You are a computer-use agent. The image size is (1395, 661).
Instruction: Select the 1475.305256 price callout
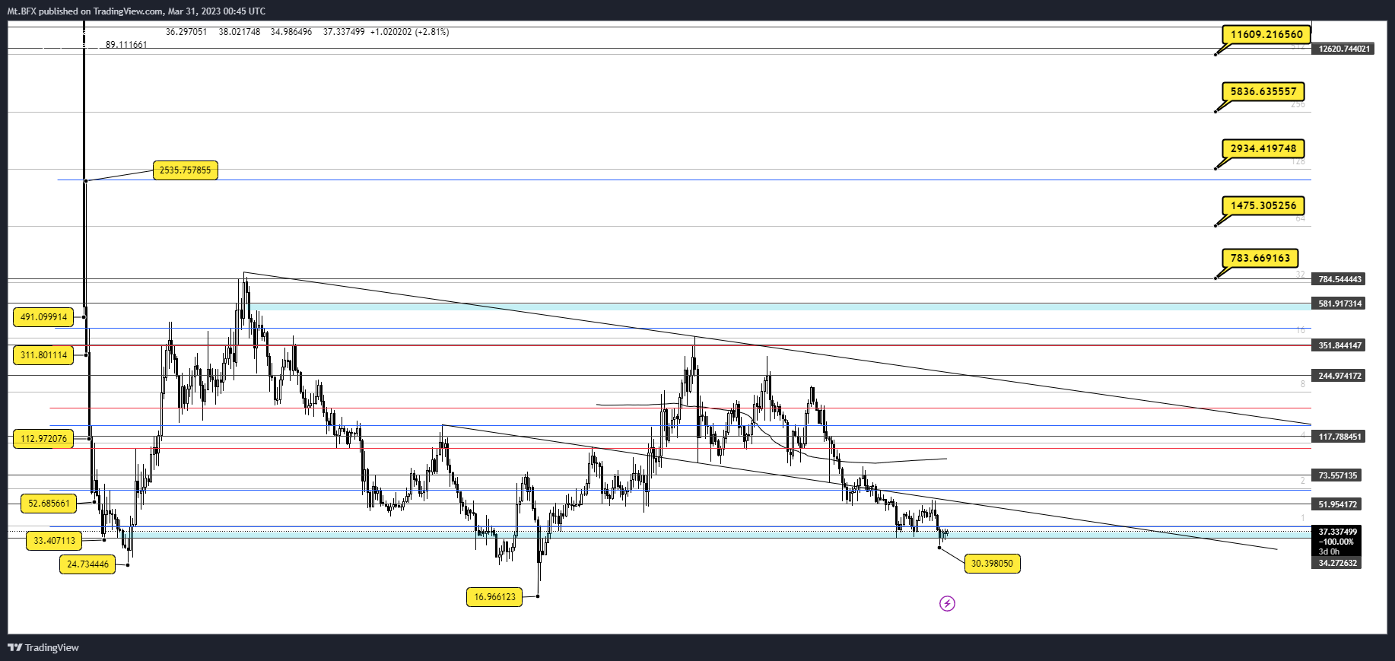click(x=1263, y=205)
